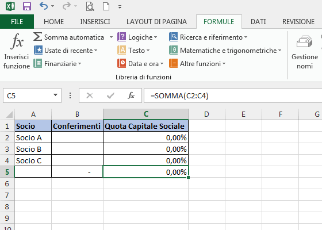Open Print Preview icon in quick access toolbar

click(90, 6)
